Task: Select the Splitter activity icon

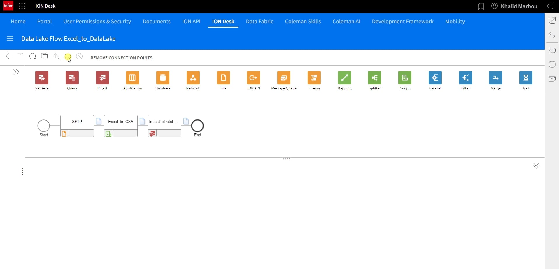Action: coord(374,78)
